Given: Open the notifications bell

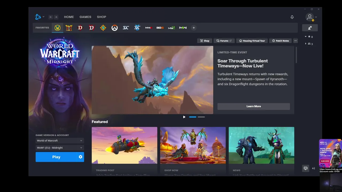Looking at the screenshot, I should (292, 17).
